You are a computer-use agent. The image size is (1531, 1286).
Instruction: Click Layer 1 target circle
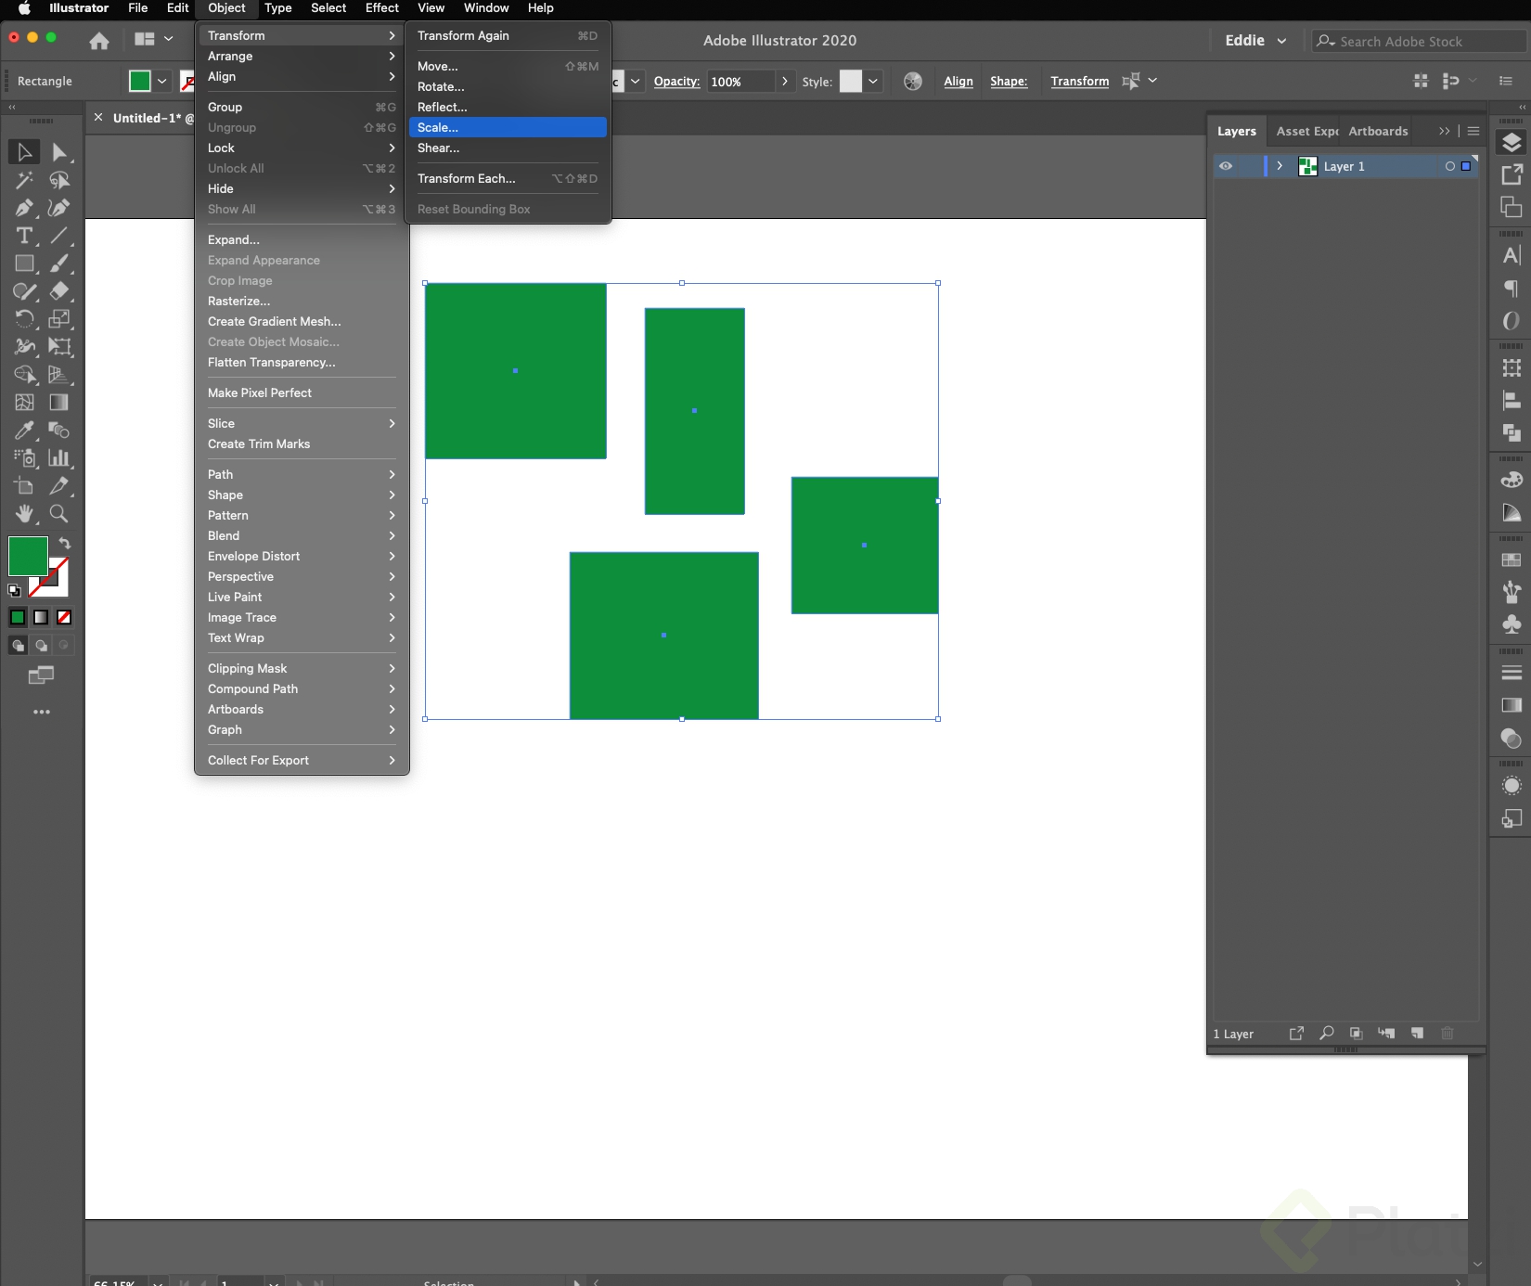pos(1450,166)
